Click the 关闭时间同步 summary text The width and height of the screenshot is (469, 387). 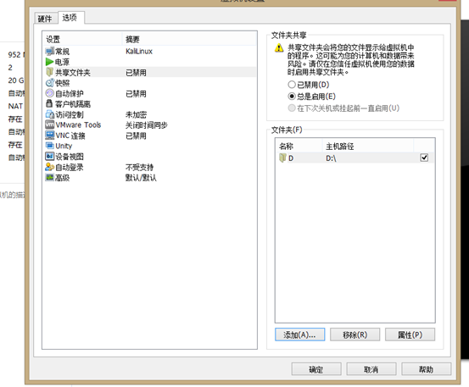pos(147,125)
